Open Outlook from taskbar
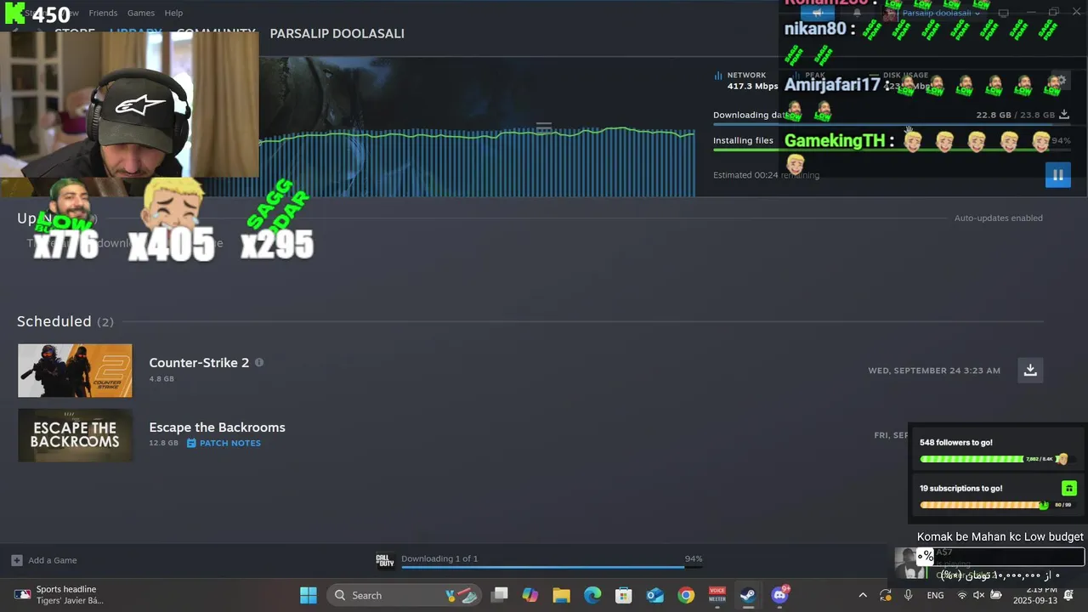Viewport: 1088px width, 612px height. point(654,595)
